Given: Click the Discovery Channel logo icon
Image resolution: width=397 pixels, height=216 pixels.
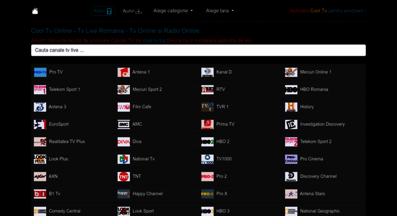Looking at the screenshot, I should coord(291,177).
